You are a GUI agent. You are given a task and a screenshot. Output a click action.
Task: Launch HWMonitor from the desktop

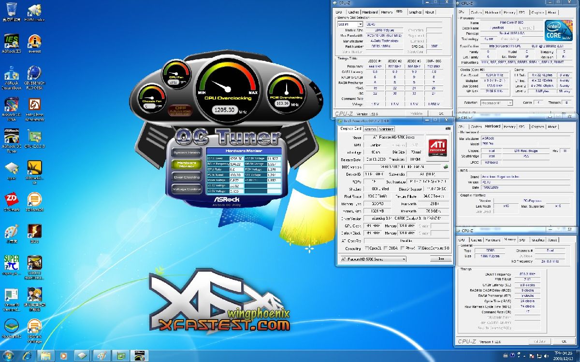click(x=34, y=12)
